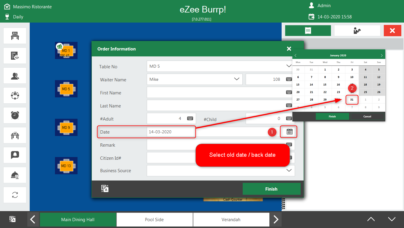Viewport: 404px width, 228px height.
Task: Click the down chevron in bottom bar
Action: click(392, 219)
